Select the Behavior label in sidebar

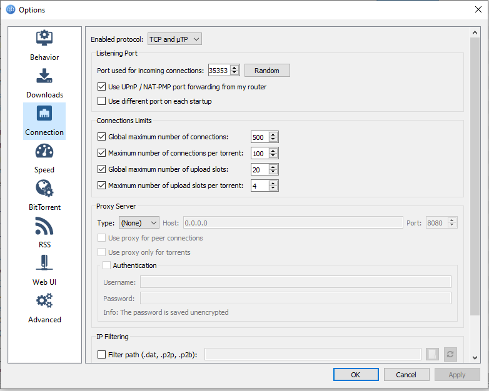(44, 57)
